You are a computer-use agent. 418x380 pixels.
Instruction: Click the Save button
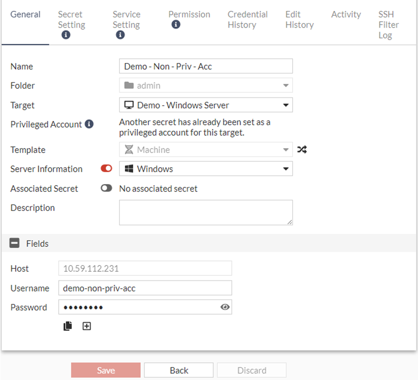[105, 370]
